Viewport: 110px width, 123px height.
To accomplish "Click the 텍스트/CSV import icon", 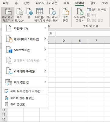I will [x=20, y=12].
